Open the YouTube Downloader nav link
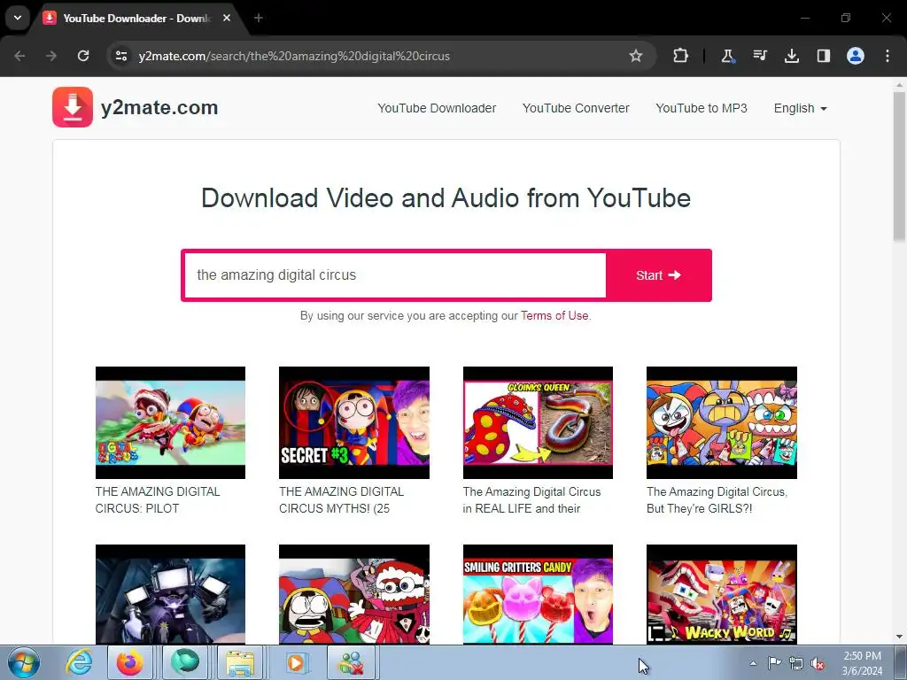The width and height of the screenshot is (907, 680). (x=437, y=108)
